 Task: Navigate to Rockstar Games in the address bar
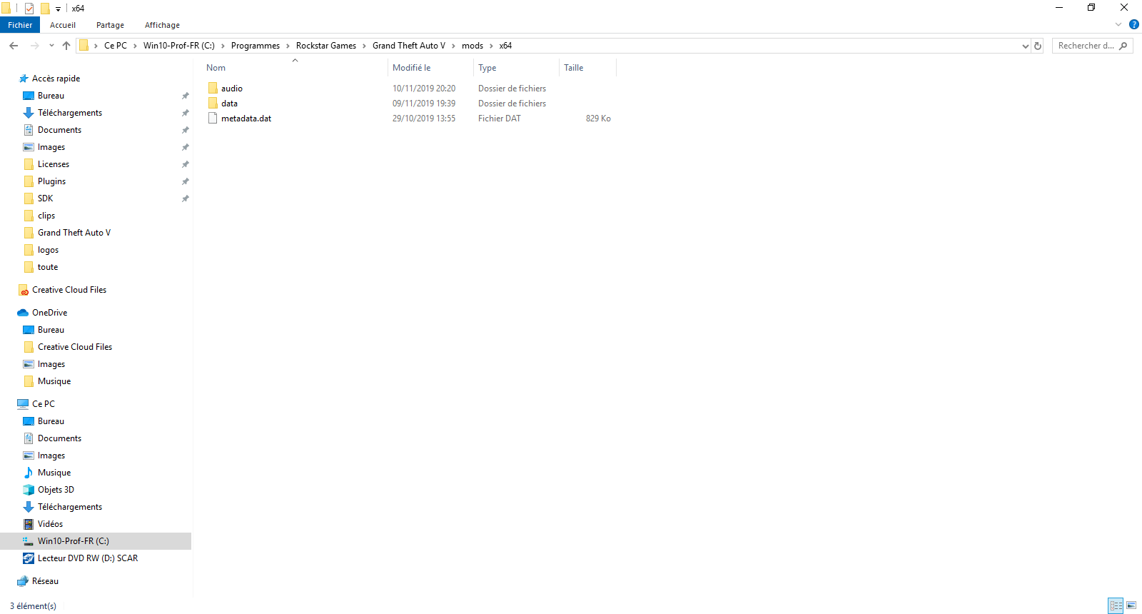coord(326,46)
